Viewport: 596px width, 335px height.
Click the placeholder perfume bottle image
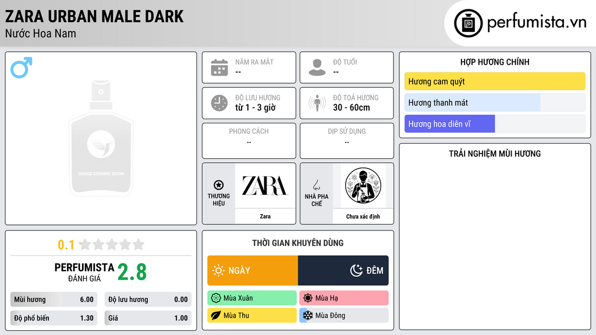click(101, 138)
